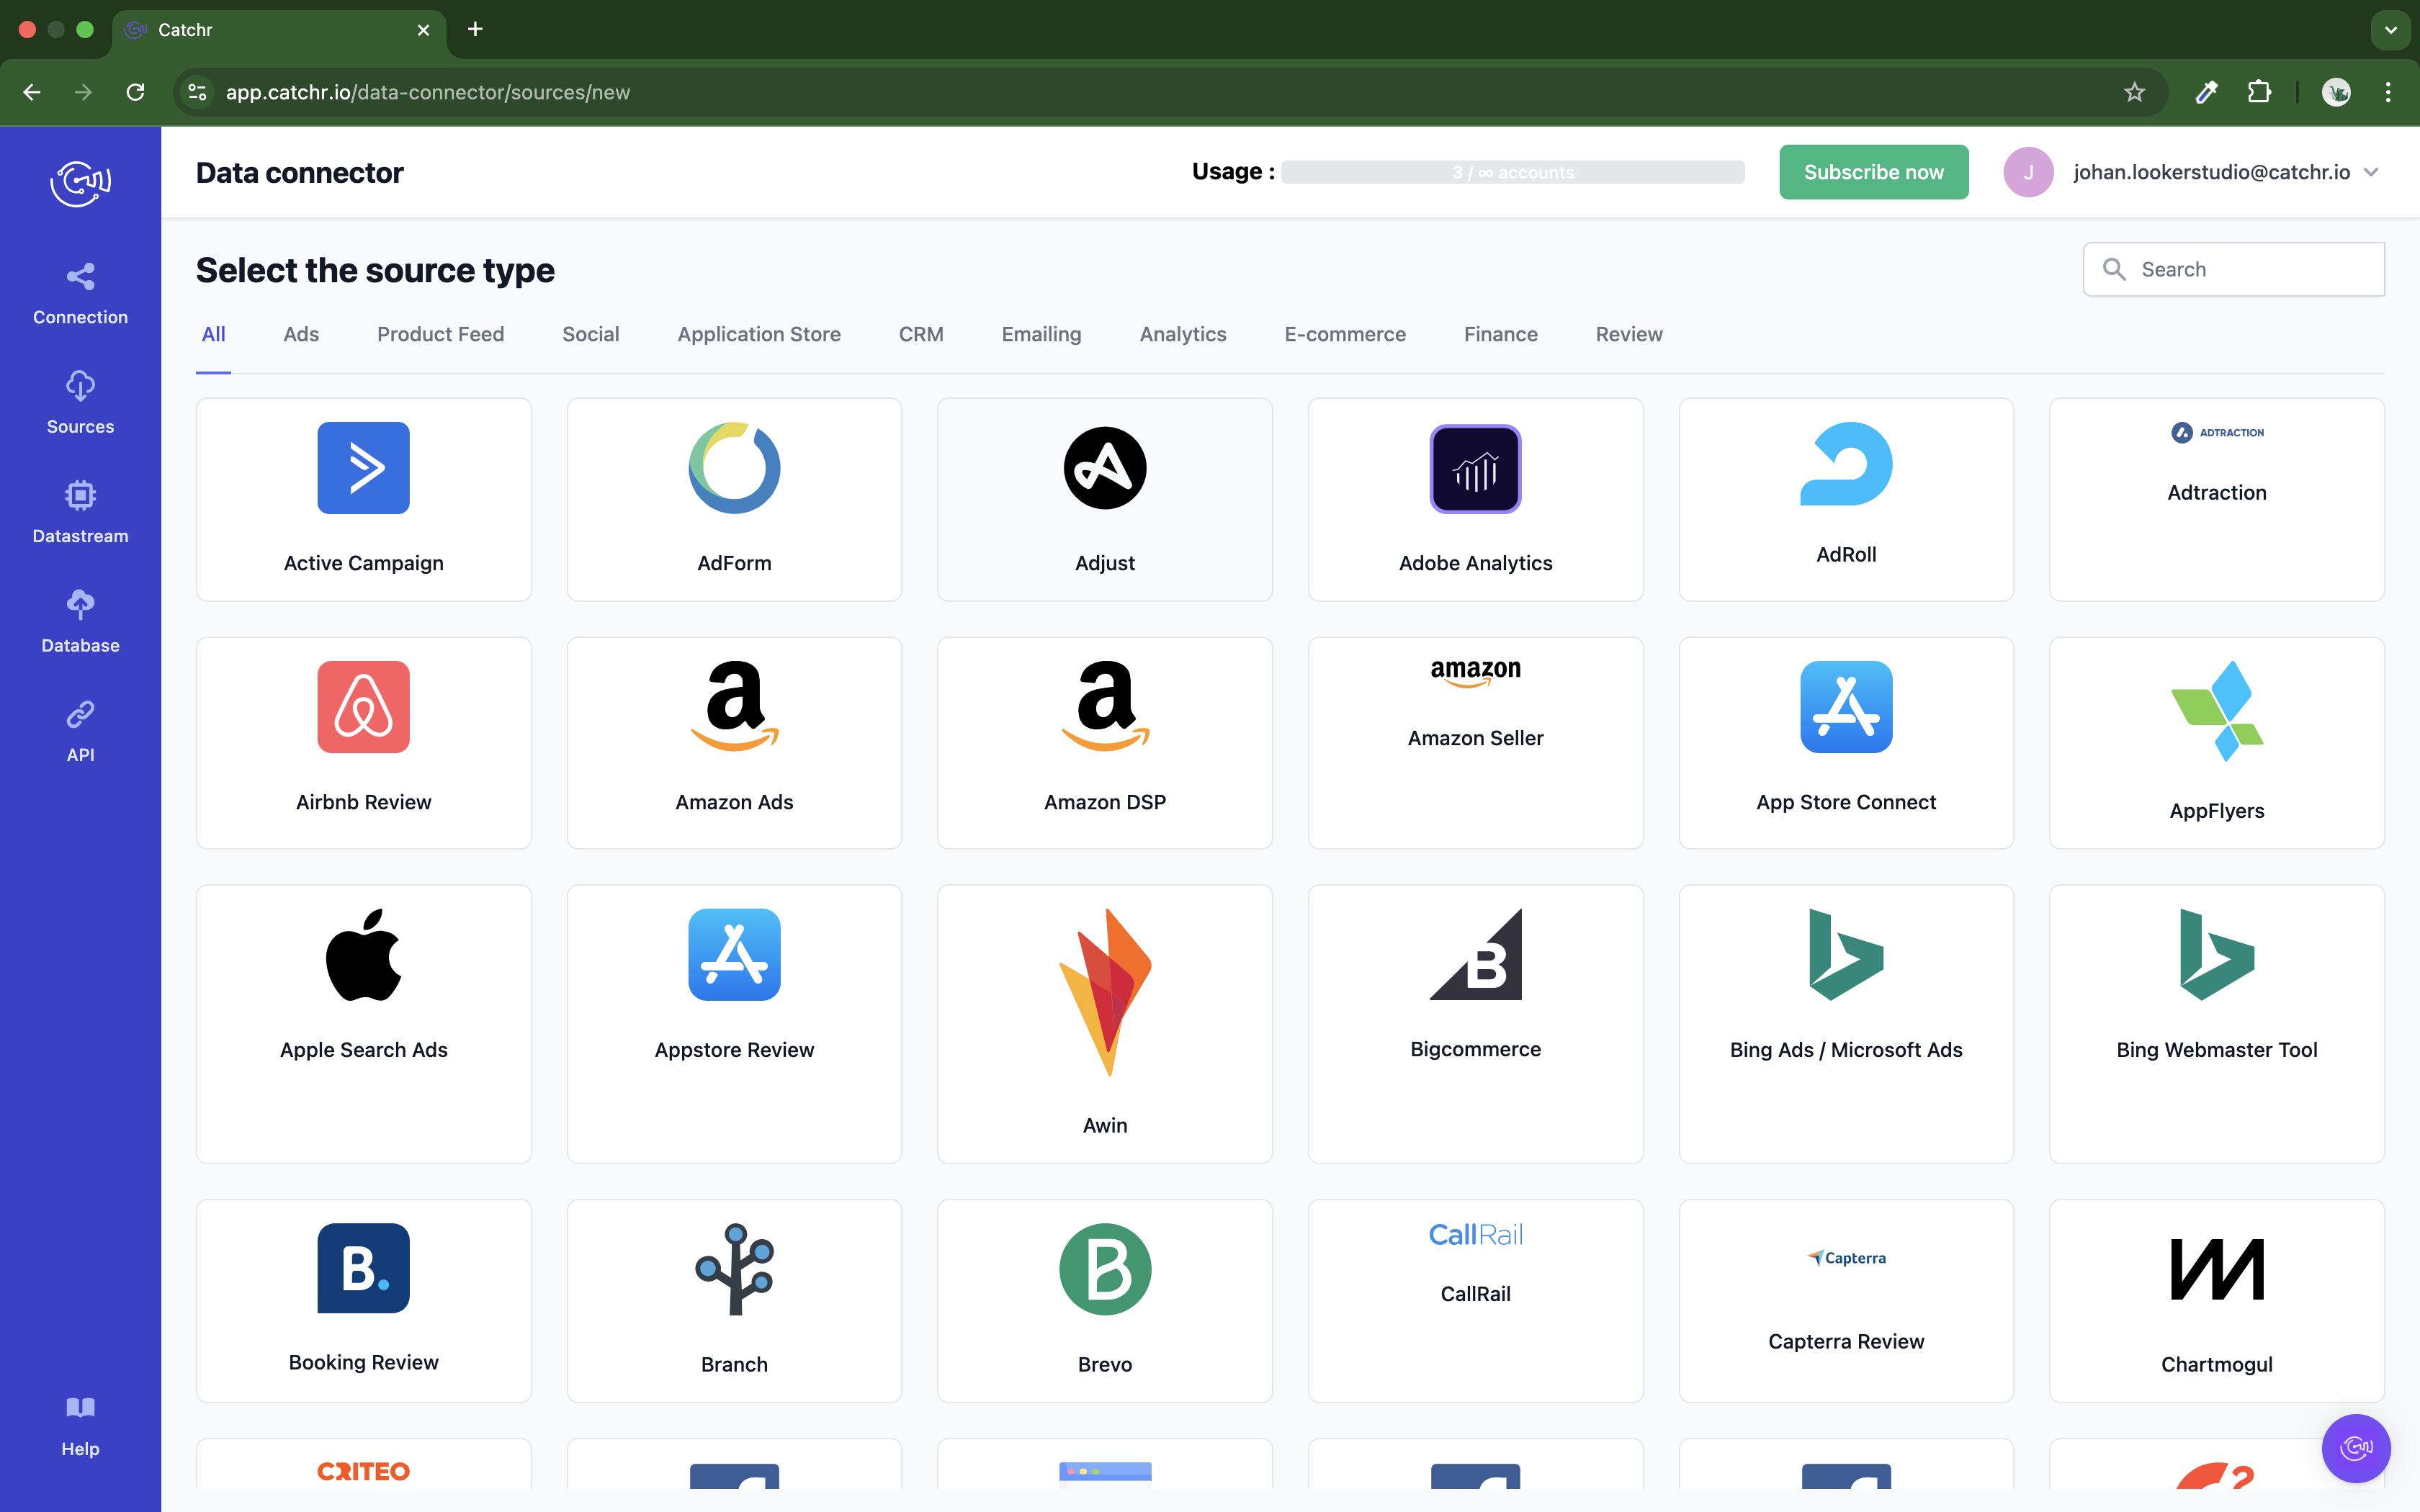Select the Airbnb Review icon

click(x=363, y=707)
